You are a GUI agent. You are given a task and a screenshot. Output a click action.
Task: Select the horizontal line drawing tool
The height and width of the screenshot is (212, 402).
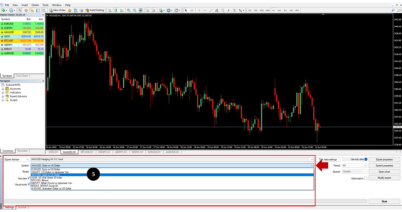tap(205, 10)
